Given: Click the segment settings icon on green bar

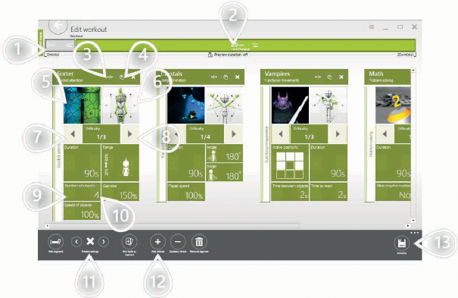Looking at the screenshot, I should 256,45.
